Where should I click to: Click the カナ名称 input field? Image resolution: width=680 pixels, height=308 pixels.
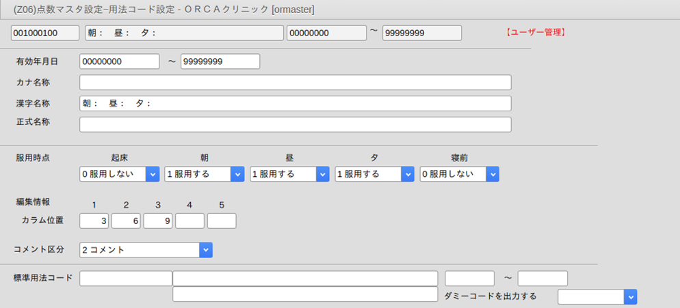[295, 83]
